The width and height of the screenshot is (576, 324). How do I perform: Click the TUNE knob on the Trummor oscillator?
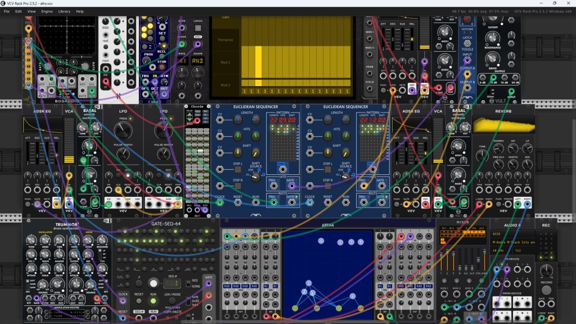(x=31, y=240)
